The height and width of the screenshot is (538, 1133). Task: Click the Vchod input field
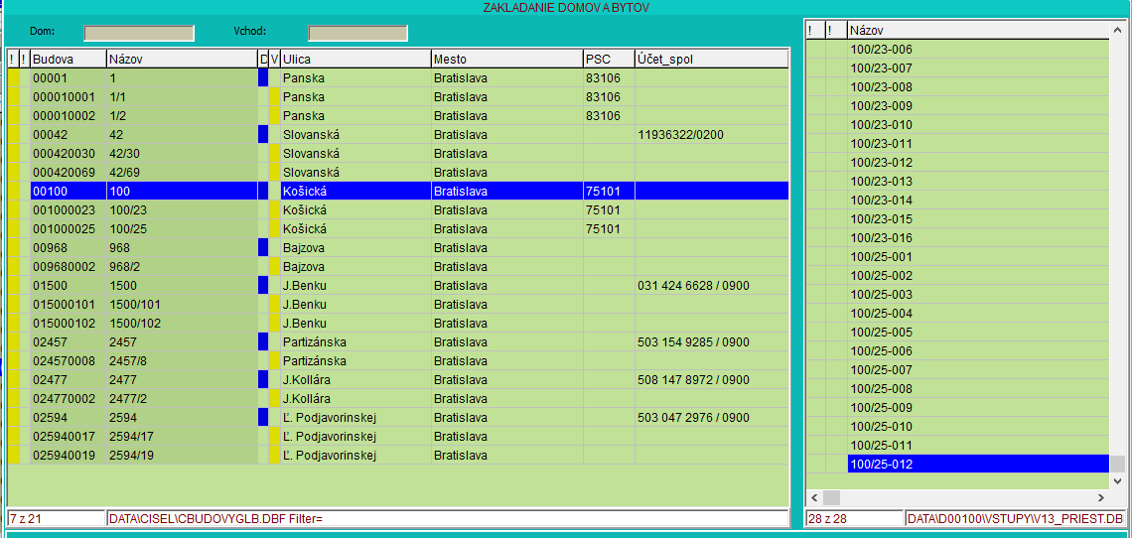pyautogui.click(x=357, y=33)
